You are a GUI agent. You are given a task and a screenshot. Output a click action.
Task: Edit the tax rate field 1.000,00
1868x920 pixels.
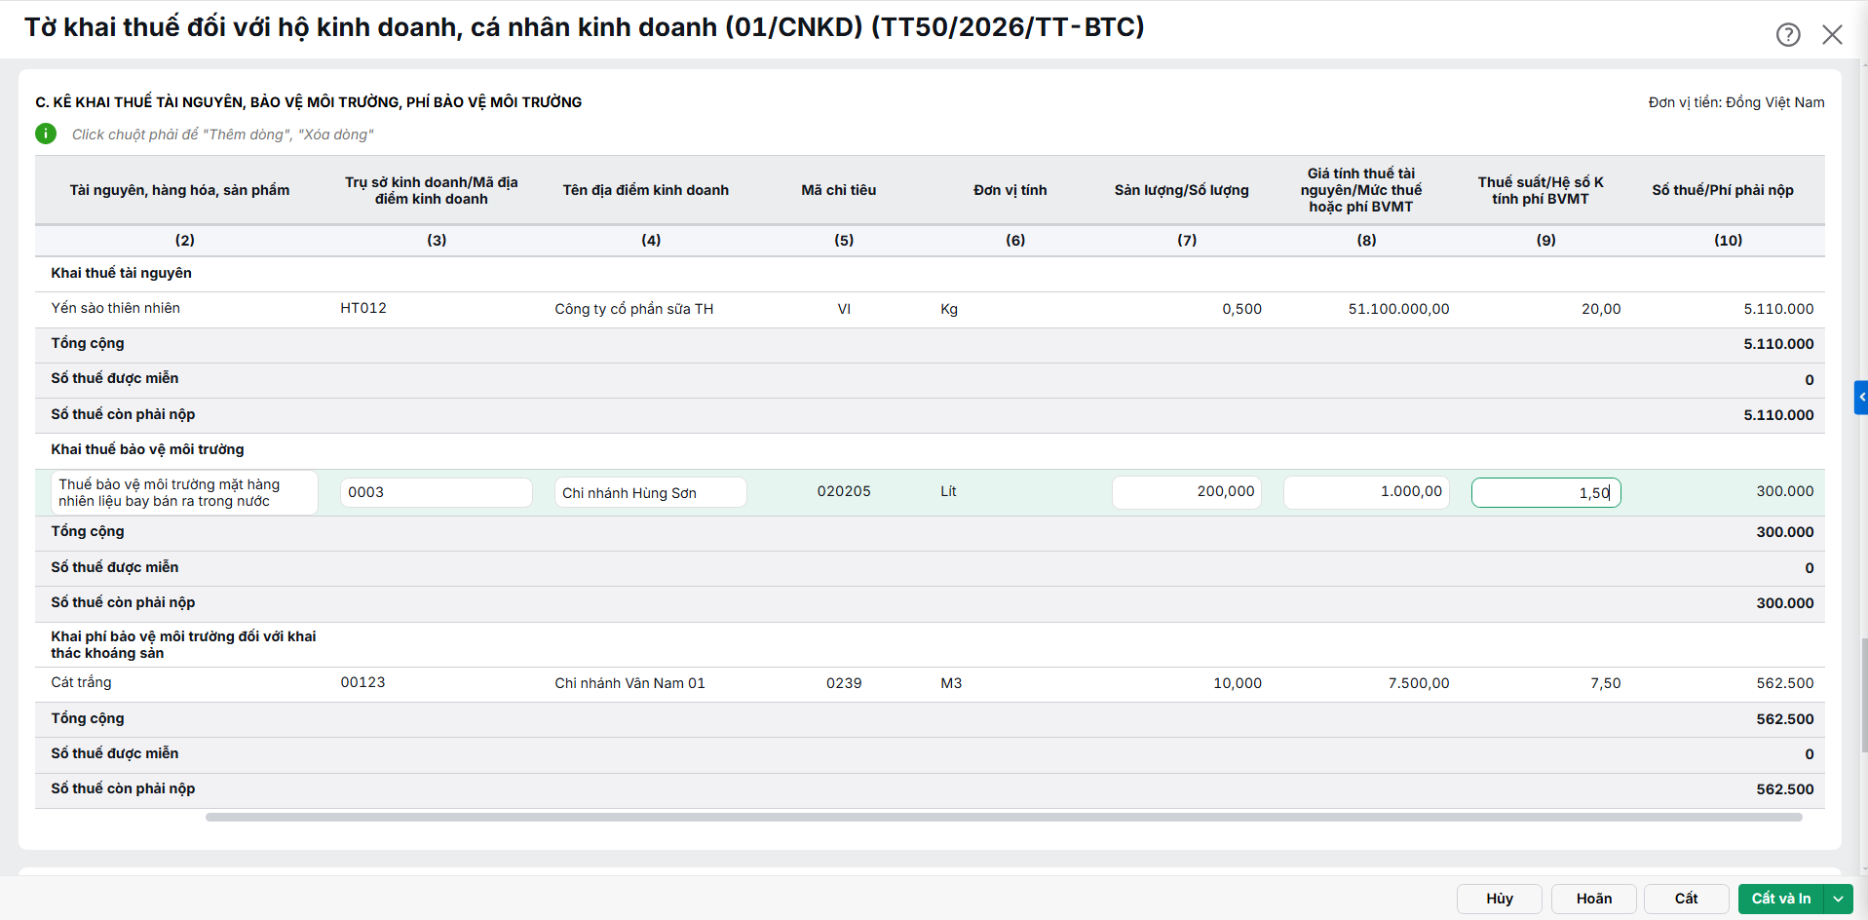point(1366,492)
